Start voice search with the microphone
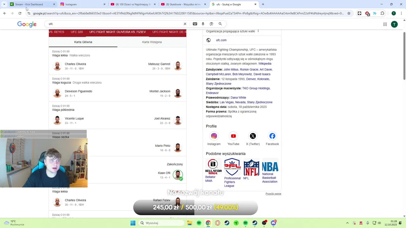Screen dimensions: 406x228 click(x=203, y=24)
